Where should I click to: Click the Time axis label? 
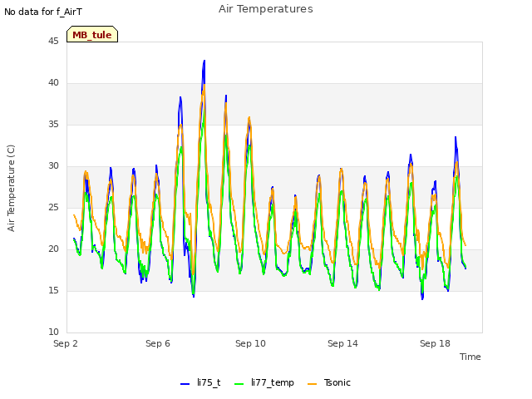(470, 357)
